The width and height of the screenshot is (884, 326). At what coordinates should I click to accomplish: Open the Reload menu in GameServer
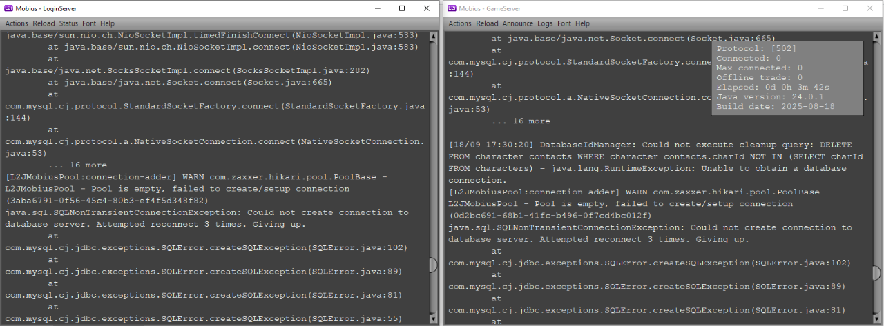(487, 23)
